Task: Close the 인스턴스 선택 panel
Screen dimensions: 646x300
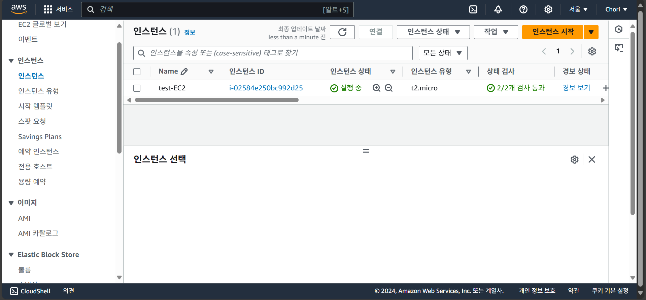Action: pyautogui.click(x=592, y=160)
